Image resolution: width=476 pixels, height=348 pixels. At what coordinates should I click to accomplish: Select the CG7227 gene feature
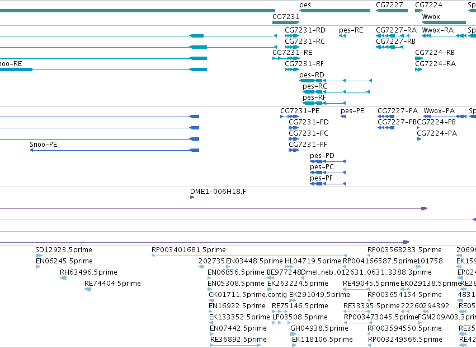[x=392, y=11]
